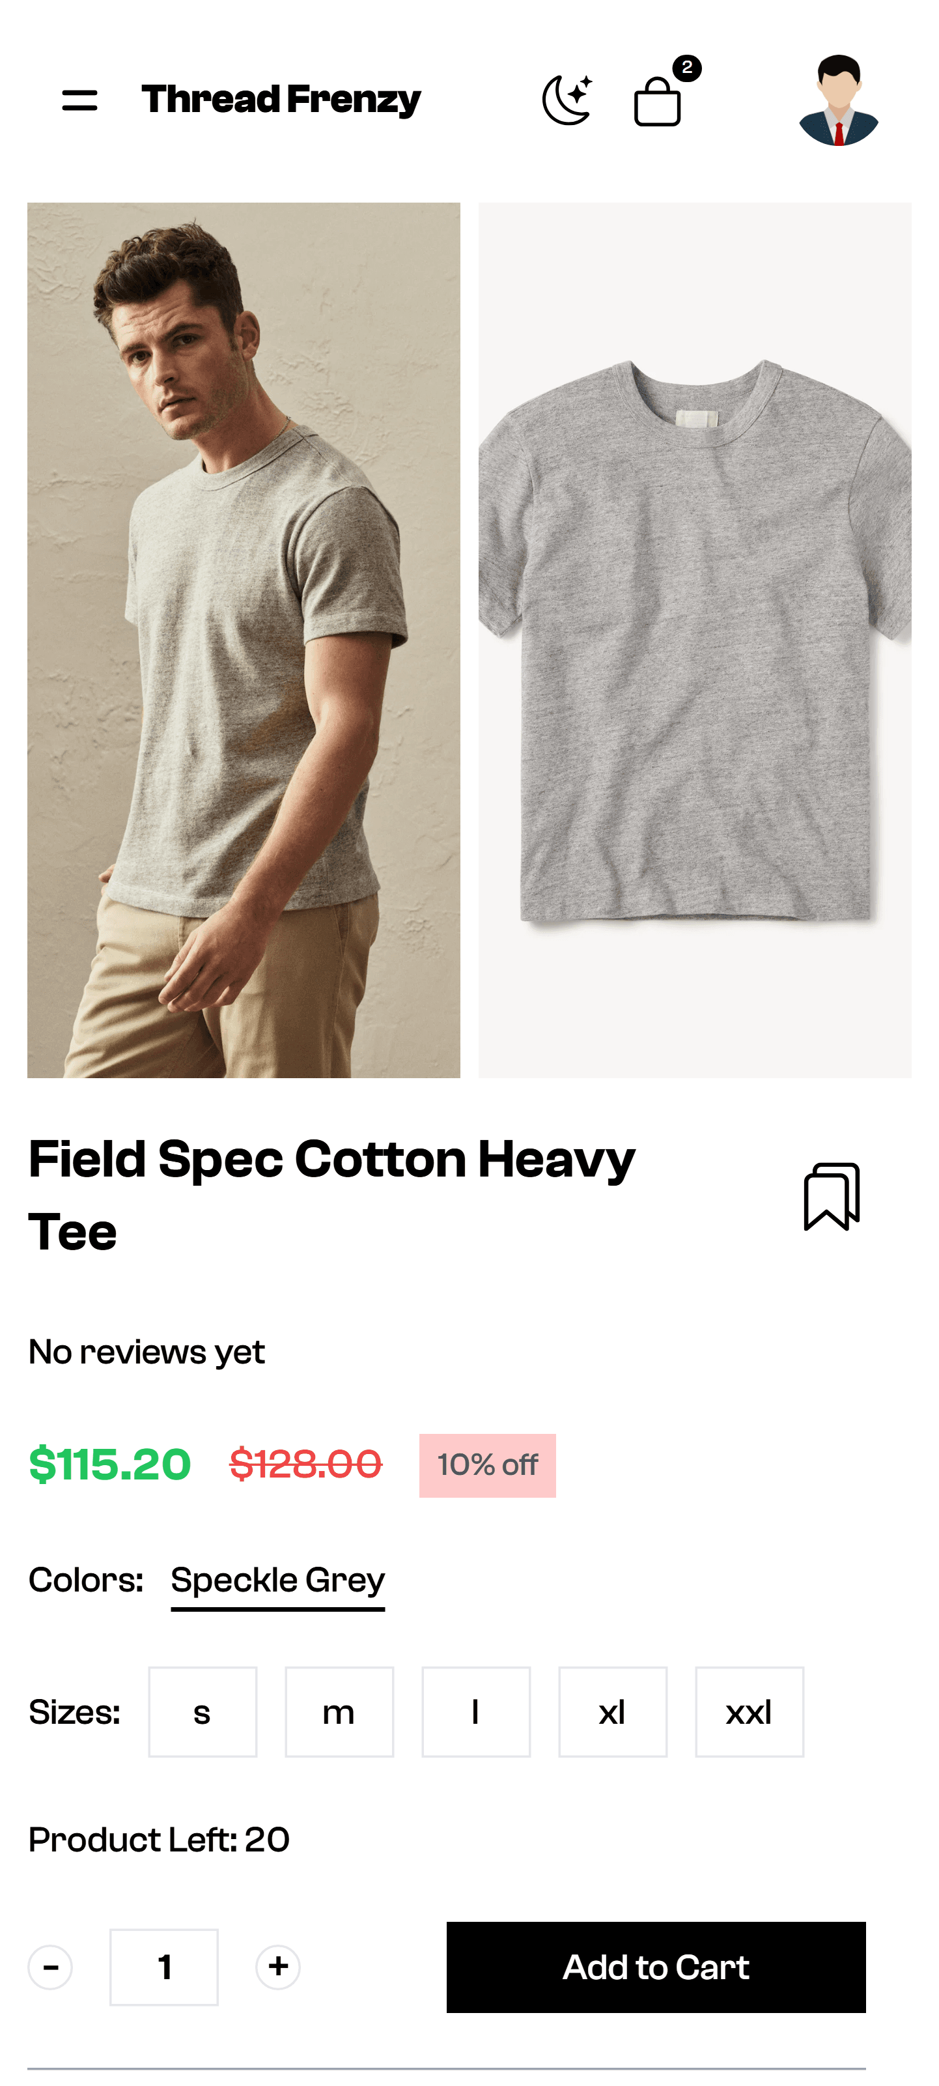Click the 10% off discount badge
This screenshot has width=939, height=2086.
pyautogui.click(x=487, y=1465)
